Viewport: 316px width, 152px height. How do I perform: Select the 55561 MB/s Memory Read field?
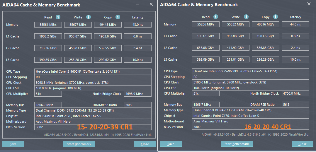click(x=49, y=25)
